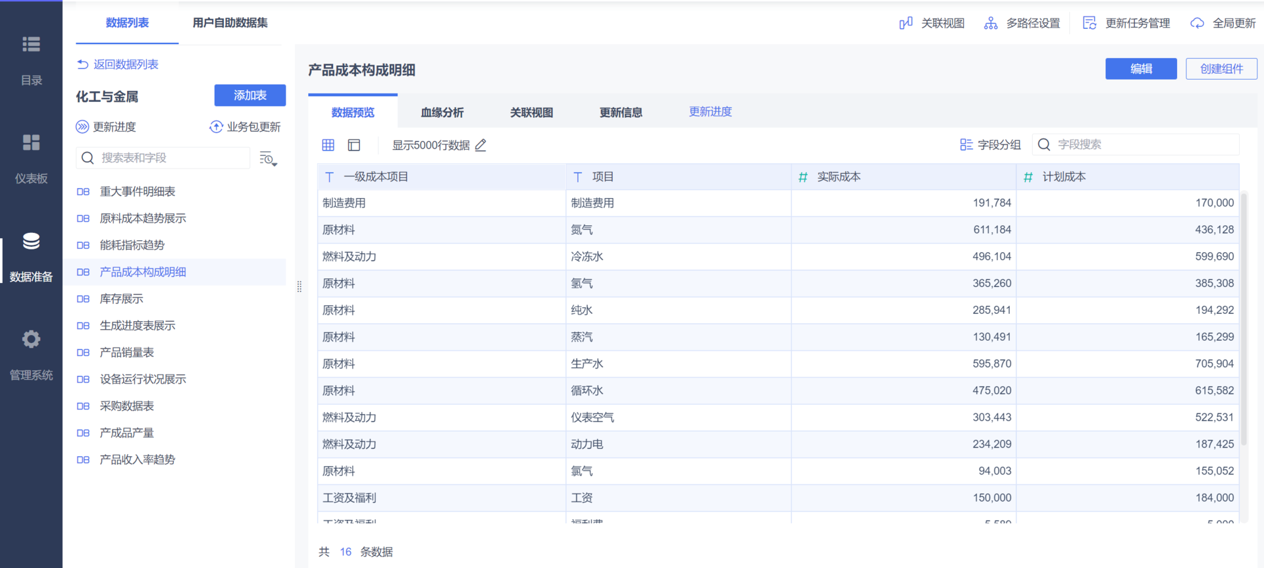Open the 更新进度 link in the tab row
Screen dimensions: 1264x568
click(x=710, y=112)
